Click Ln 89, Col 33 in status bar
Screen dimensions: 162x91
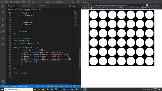(40, 86)
